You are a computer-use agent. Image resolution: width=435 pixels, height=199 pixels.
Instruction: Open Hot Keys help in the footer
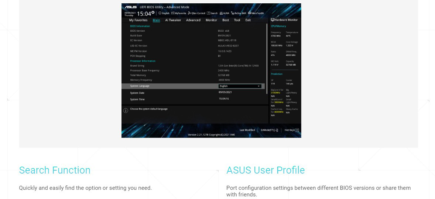(x=292, y=130)
